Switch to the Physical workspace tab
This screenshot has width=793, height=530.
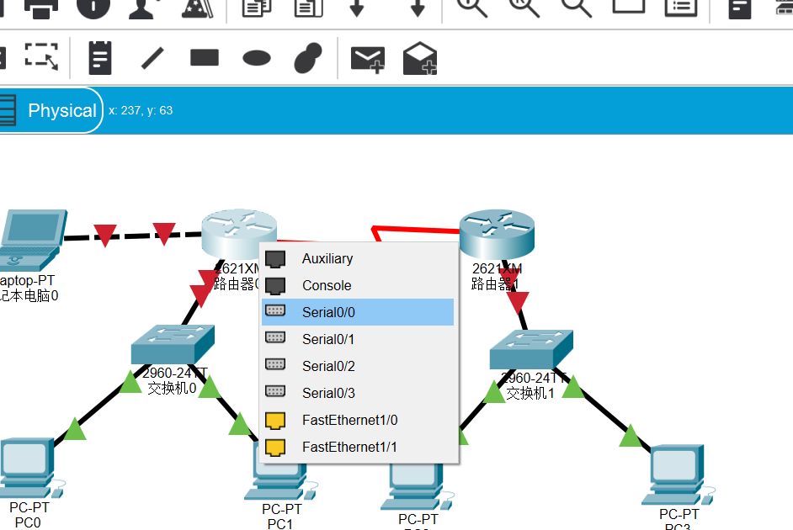(62, 109)
